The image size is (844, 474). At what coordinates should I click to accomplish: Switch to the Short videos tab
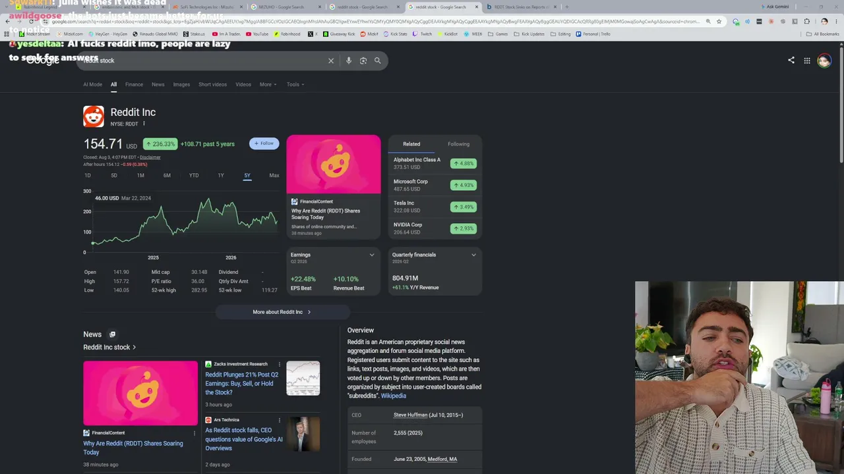click(x=212, y=84)
